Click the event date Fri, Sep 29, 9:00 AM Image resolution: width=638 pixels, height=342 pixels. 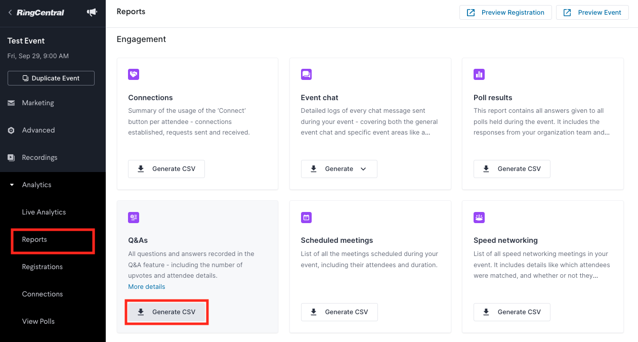pyautogui.click(x=38, y=56)
